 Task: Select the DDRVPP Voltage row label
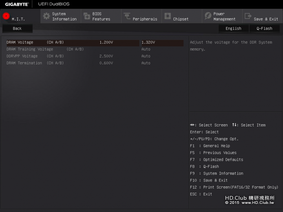(x=22, y=56)
